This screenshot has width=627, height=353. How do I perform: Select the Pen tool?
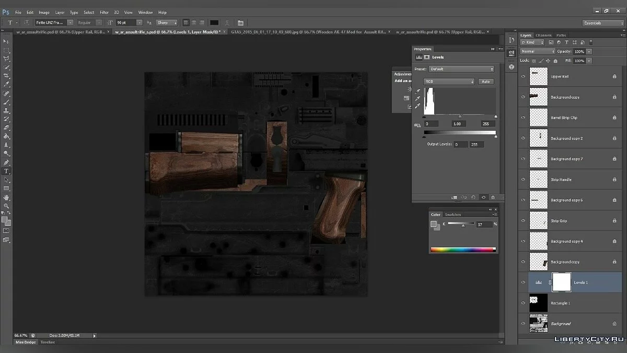(x=6, y=162)
